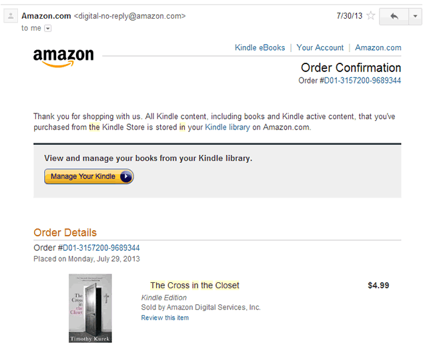
Task: Click the Order Details heading
Action: pyautogui.click(x=65, y=232)
